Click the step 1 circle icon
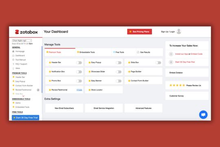Viewport: 220px width, 147px height. [171, 54]
